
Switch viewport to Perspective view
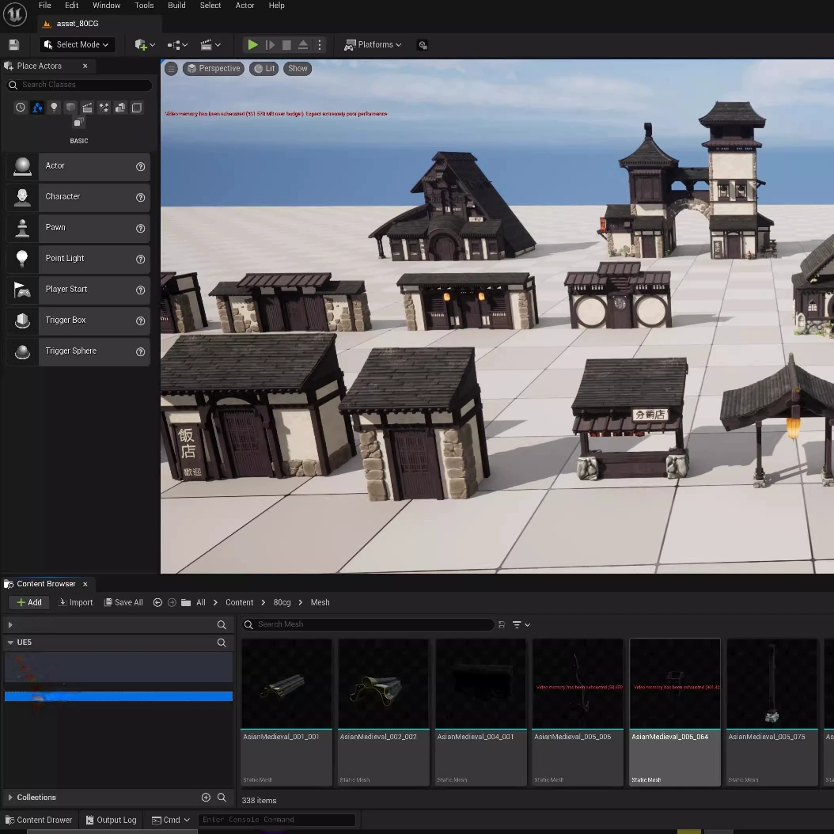pyautogui.click(x=213, y=68)
